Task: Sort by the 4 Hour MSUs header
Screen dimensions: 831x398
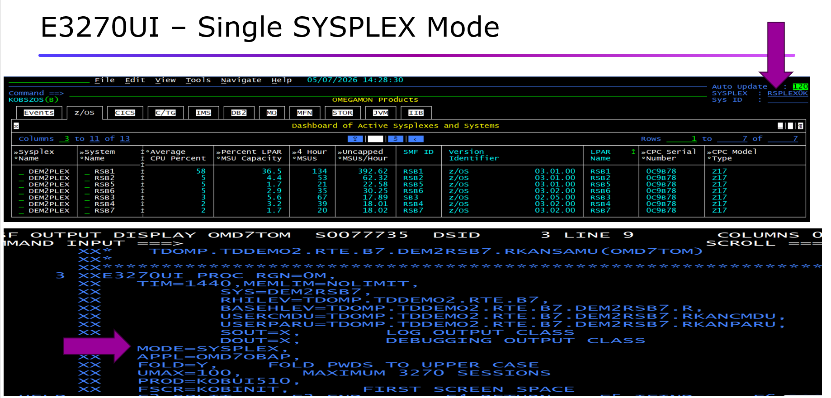Action: (x=310, y=155)
